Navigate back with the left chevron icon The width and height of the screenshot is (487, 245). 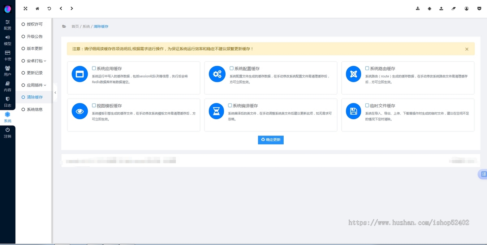pyautogui.click(x=60, y=9)
